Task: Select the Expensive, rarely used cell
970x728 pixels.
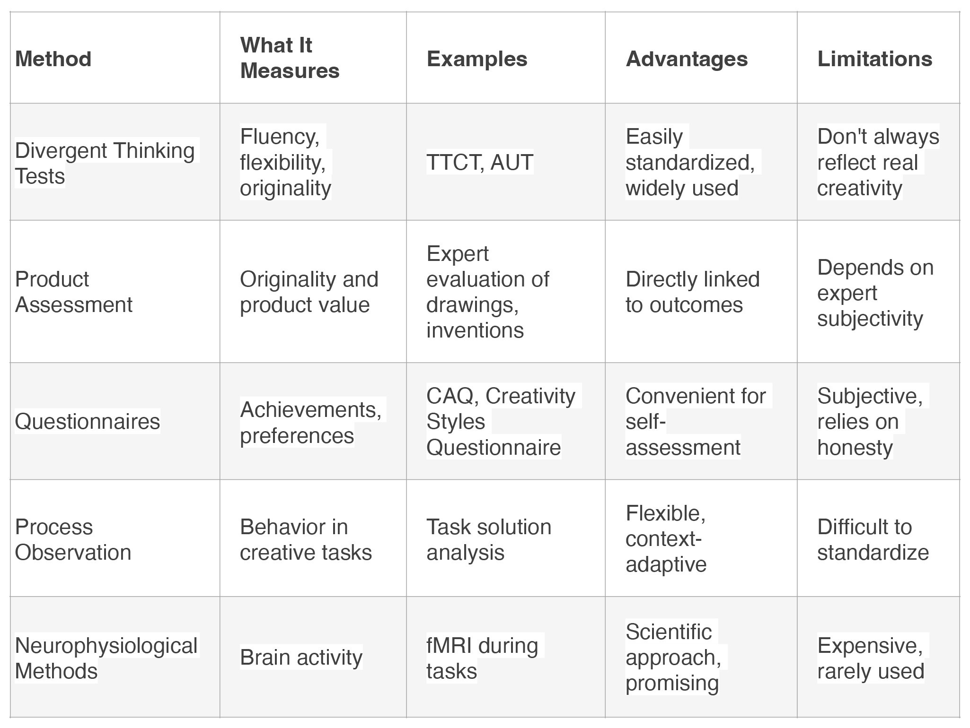Action: coord(878,658)
